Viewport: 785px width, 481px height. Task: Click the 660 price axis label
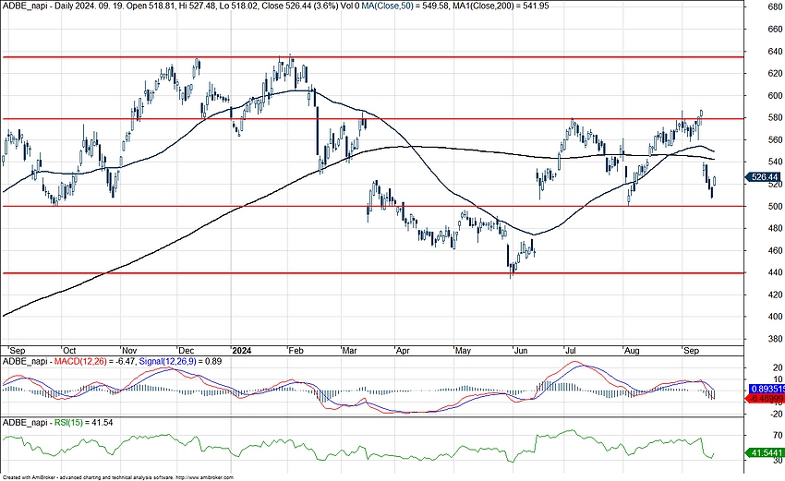click(775, 29)
